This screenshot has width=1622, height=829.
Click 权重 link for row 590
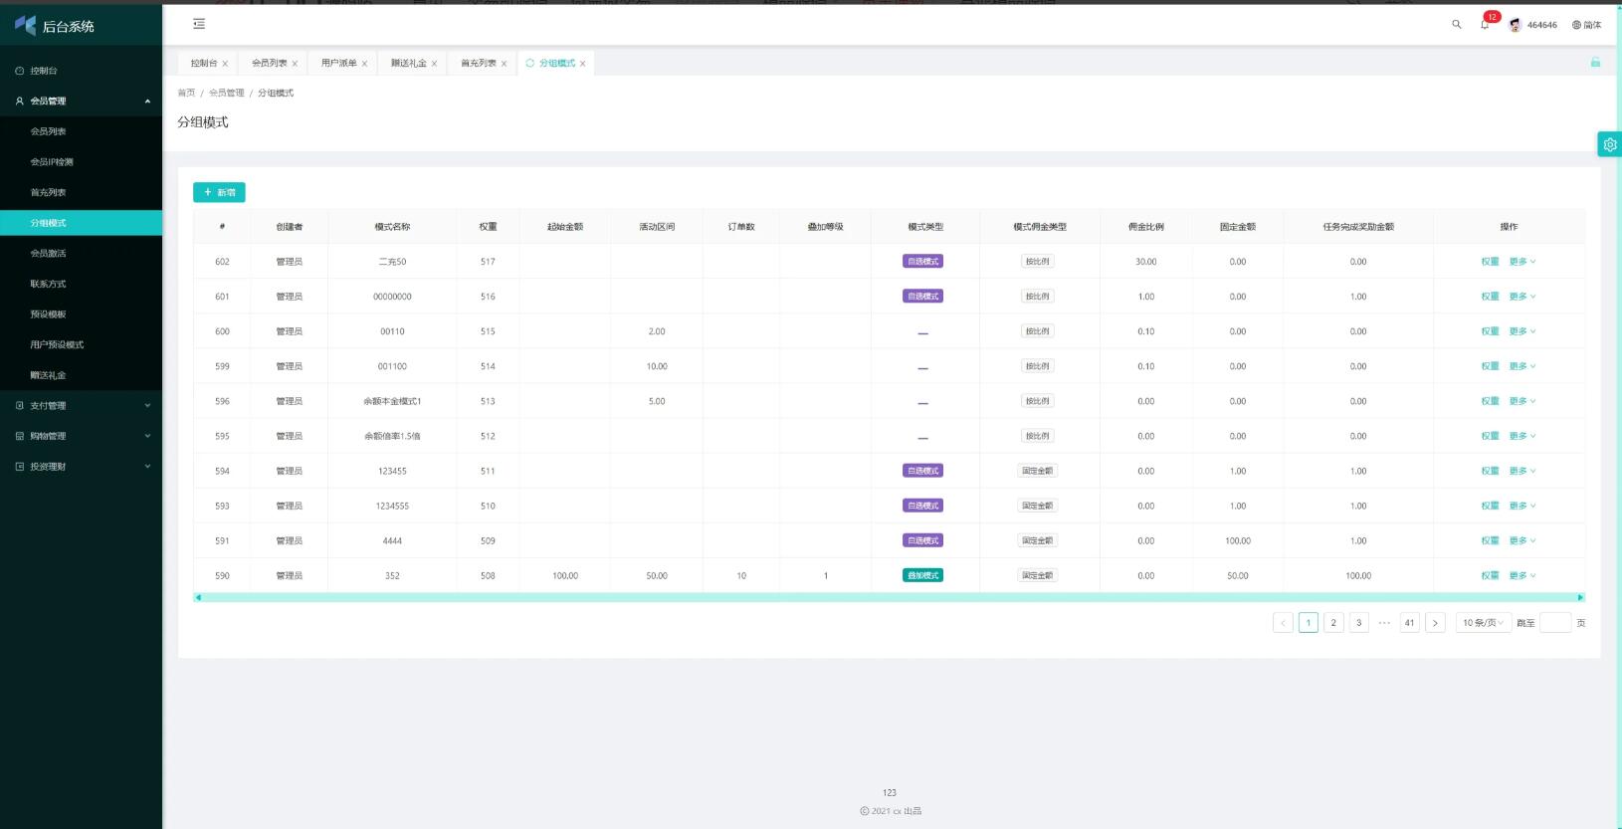(1489, 576)
